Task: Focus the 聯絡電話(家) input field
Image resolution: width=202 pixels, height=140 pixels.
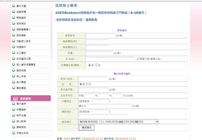Action: point(97,42)
